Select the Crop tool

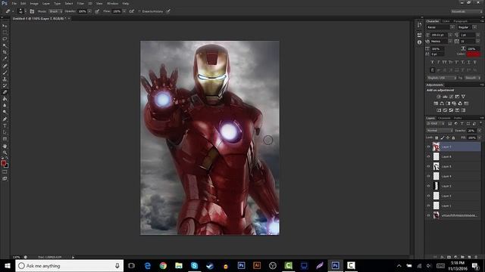(x=5, y=52)
